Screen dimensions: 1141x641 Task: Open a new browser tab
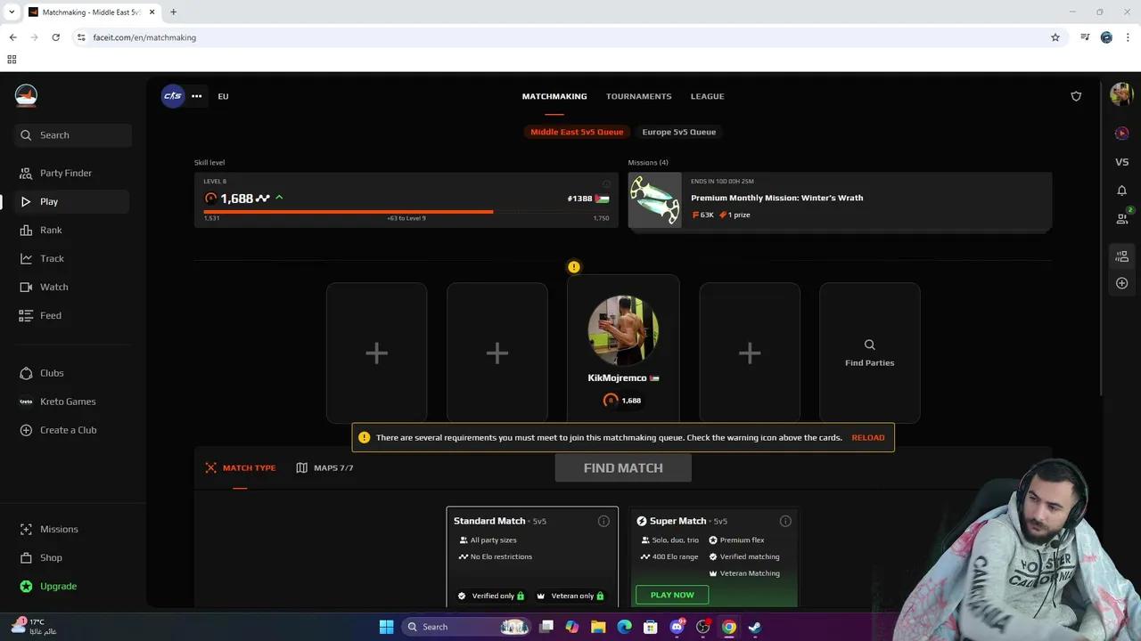[173, 12]
